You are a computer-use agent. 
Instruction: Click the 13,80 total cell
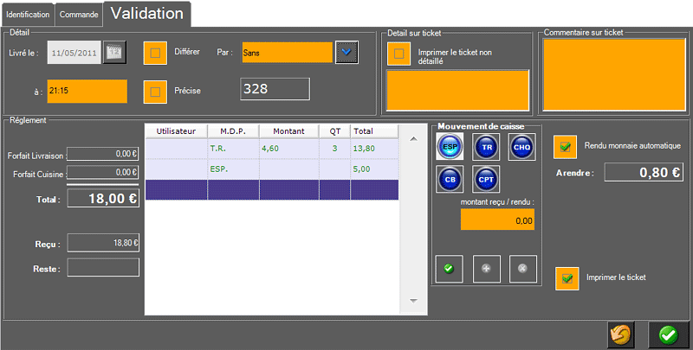374,149
